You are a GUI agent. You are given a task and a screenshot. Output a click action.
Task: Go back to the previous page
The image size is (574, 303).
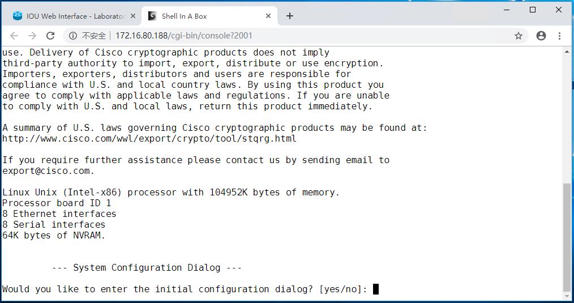14,36
